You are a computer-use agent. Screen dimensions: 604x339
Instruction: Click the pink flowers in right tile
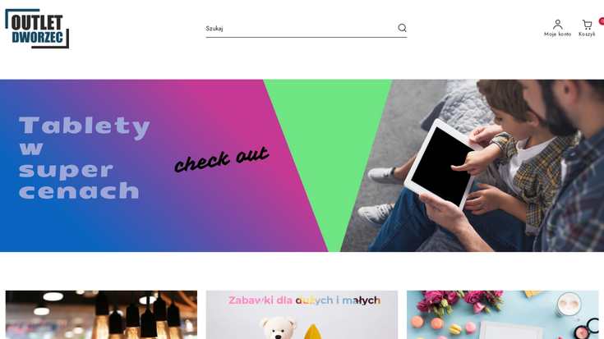(x=462, y=301)
